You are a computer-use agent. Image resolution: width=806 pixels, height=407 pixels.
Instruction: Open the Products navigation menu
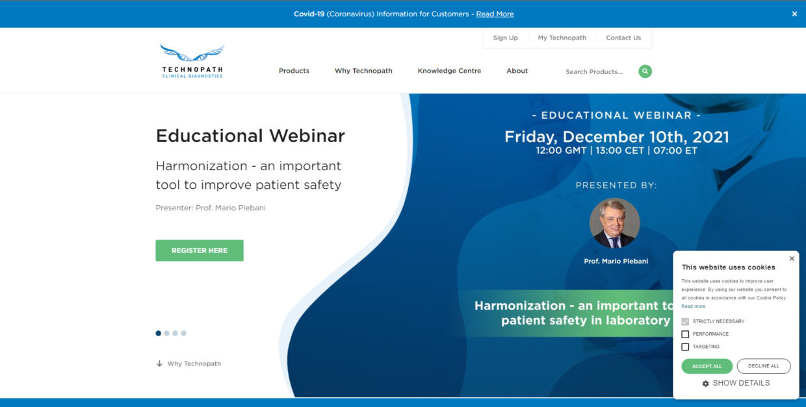[294, 71]
